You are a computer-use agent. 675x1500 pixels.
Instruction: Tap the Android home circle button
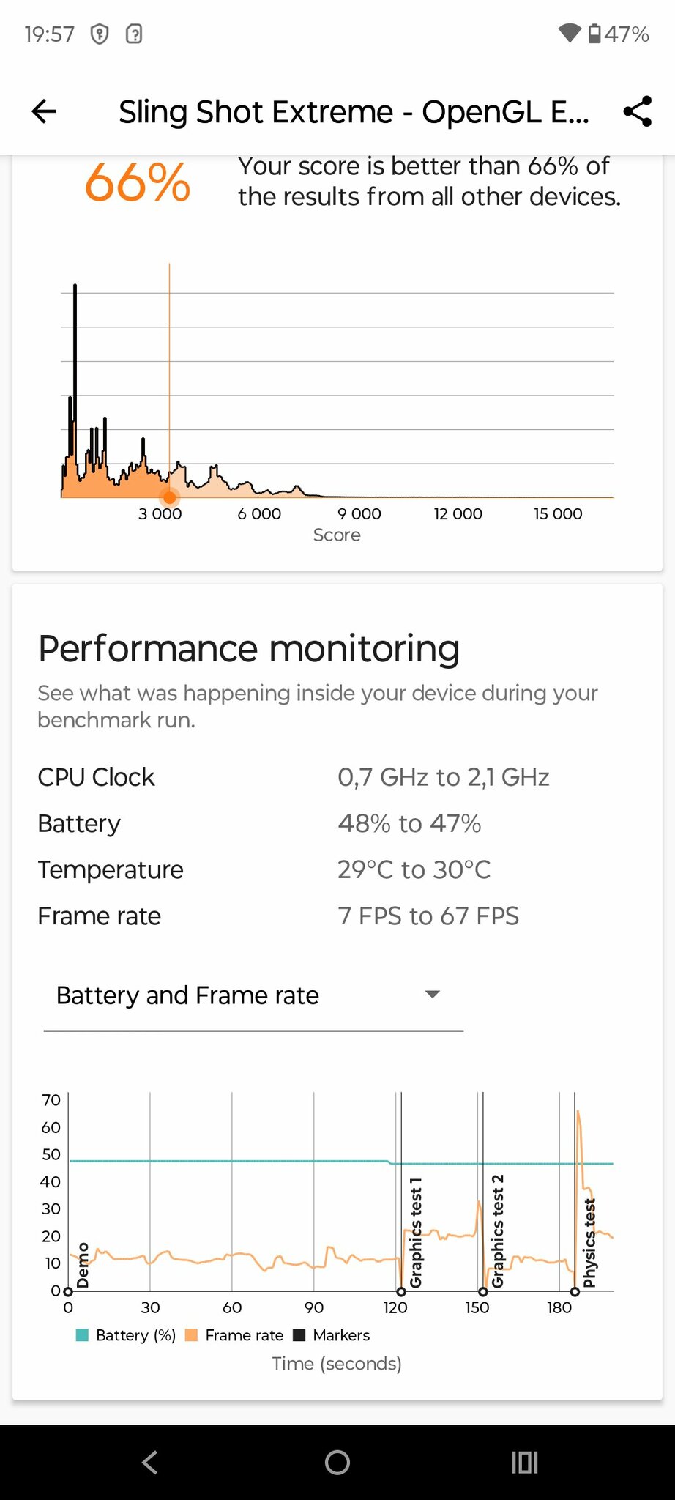tap(337, 1463)
